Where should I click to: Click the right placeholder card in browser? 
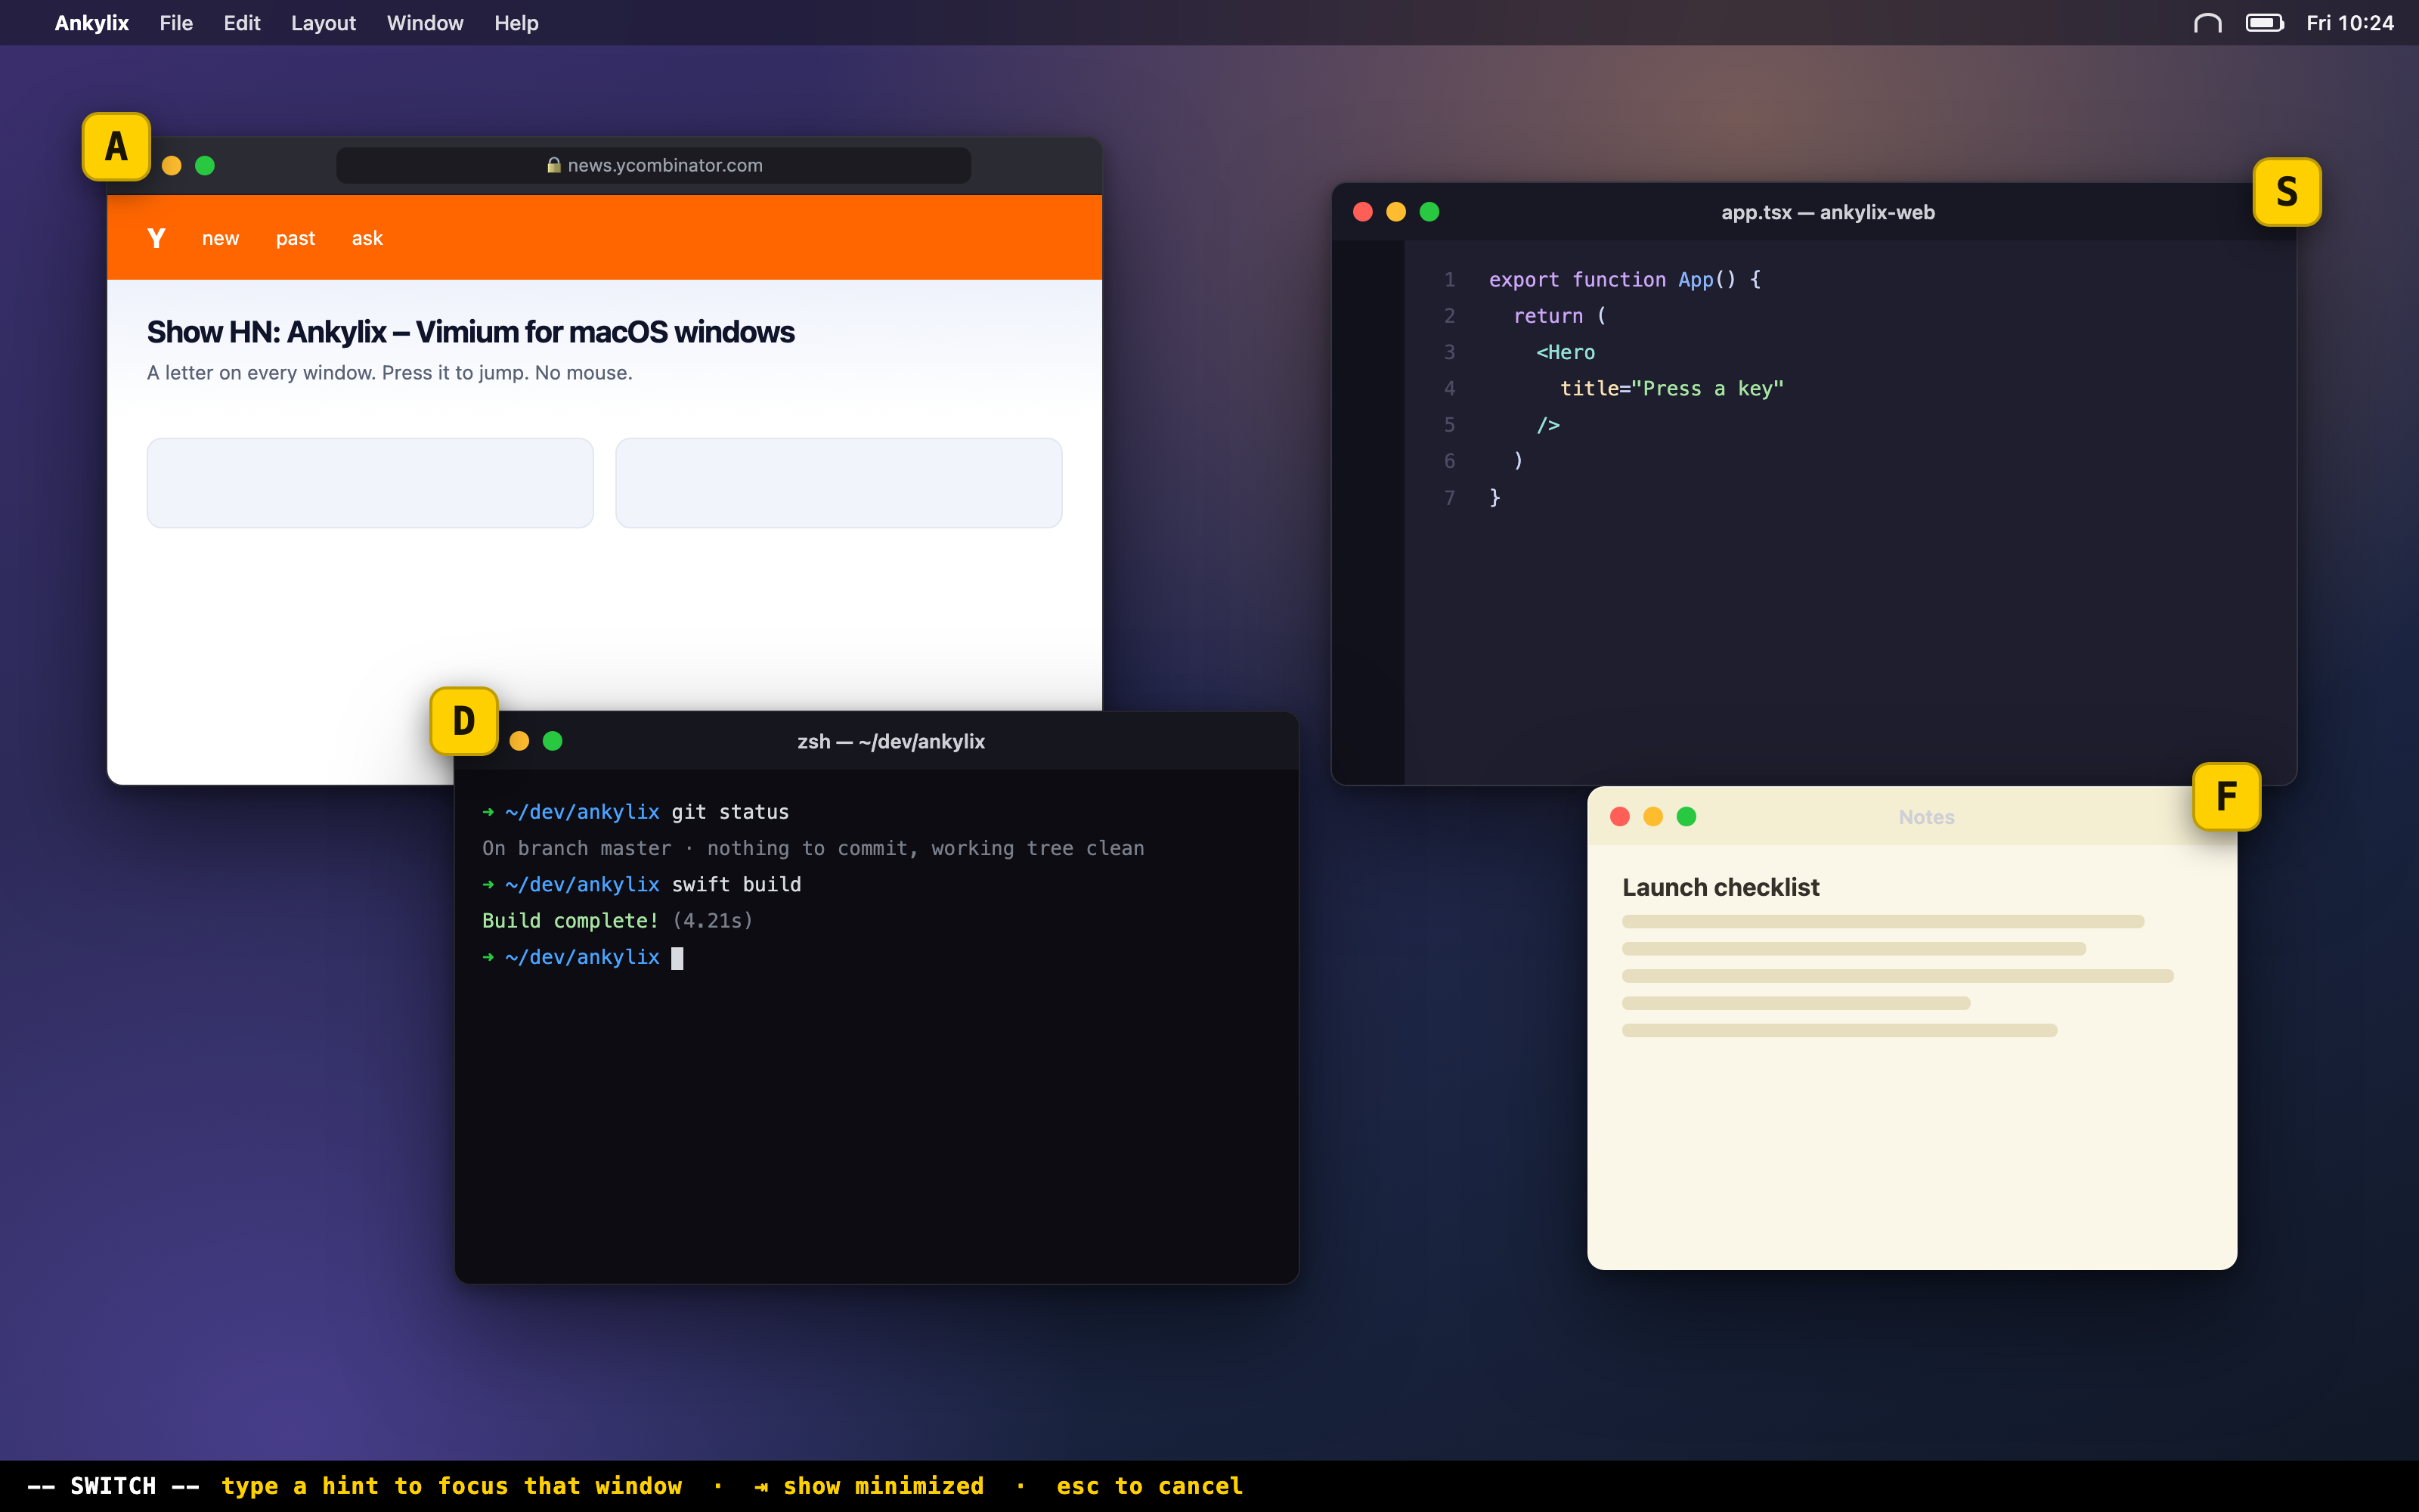(x=838, y=483)
